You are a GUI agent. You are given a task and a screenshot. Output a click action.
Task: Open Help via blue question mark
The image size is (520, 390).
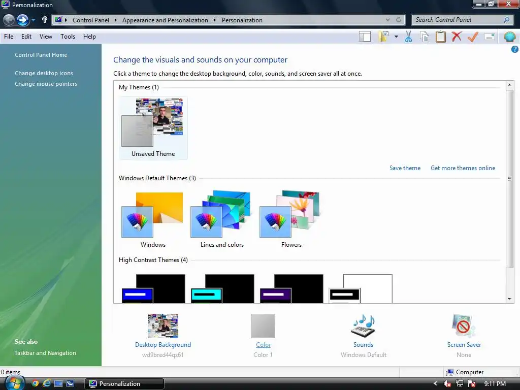tap(515, 49)
